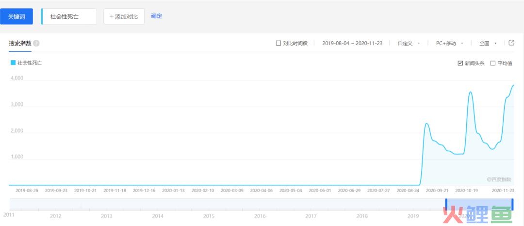524x226 pixels.
Task: Enable the 对比时间段 checkbox
Action: tap(278, 43)
